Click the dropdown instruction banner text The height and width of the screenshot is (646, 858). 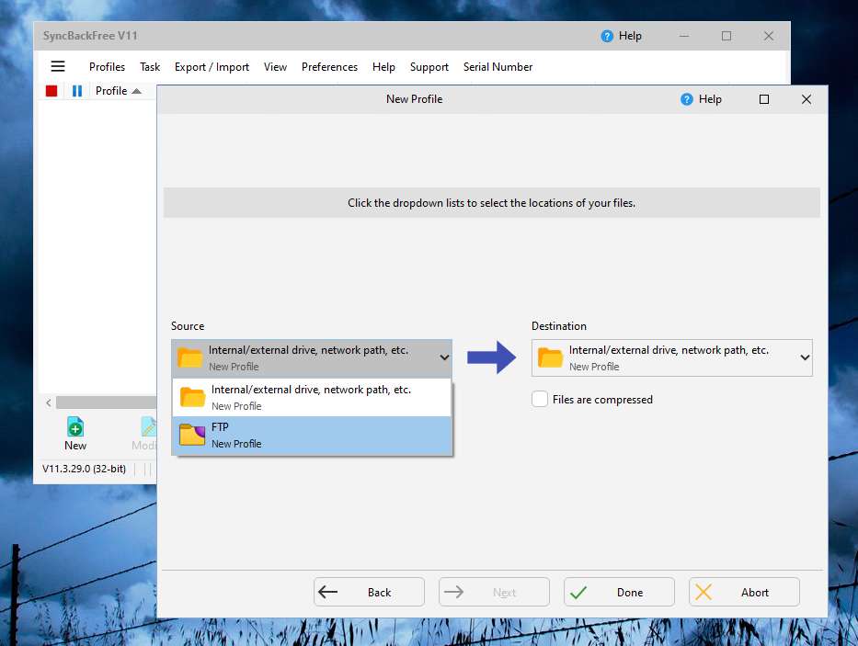491,203
